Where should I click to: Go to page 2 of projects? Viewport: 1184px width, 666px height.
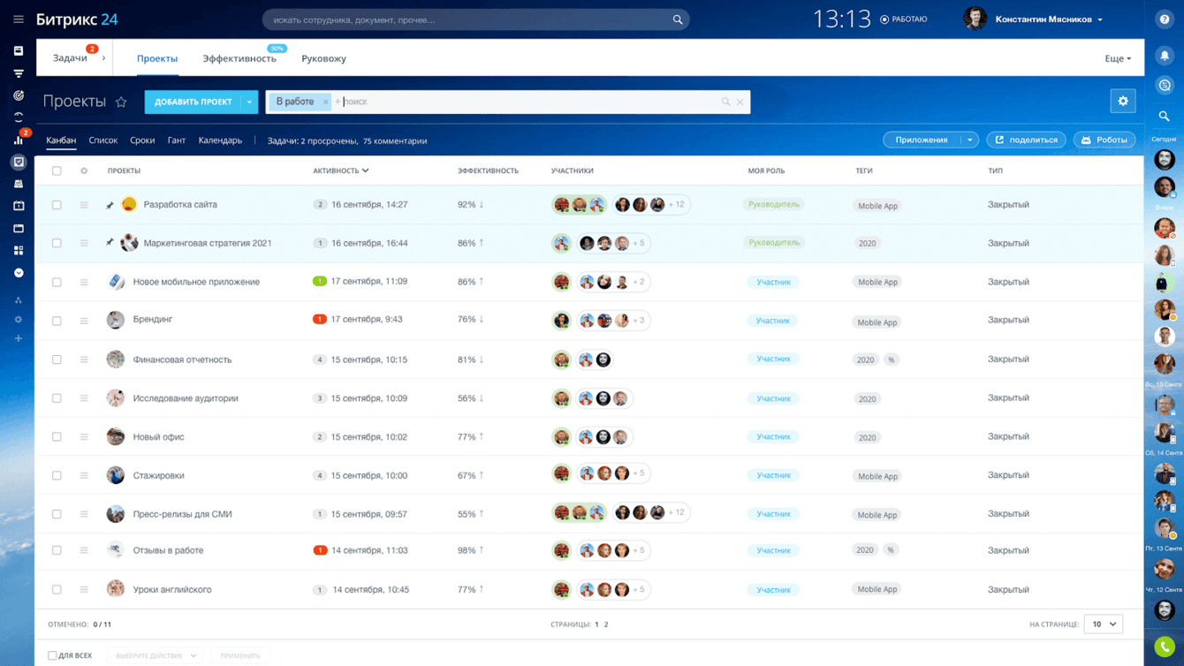[x=606, y=624]
